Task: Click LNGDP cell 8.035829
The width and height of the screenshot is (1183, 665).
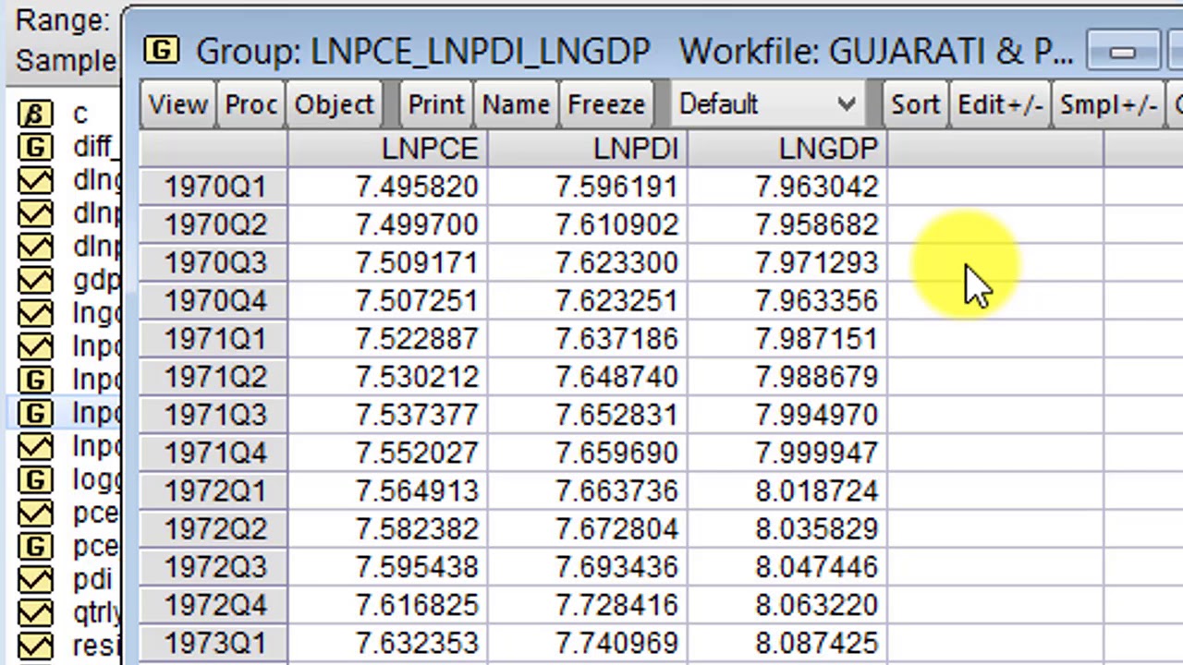Action: point(787,527)
